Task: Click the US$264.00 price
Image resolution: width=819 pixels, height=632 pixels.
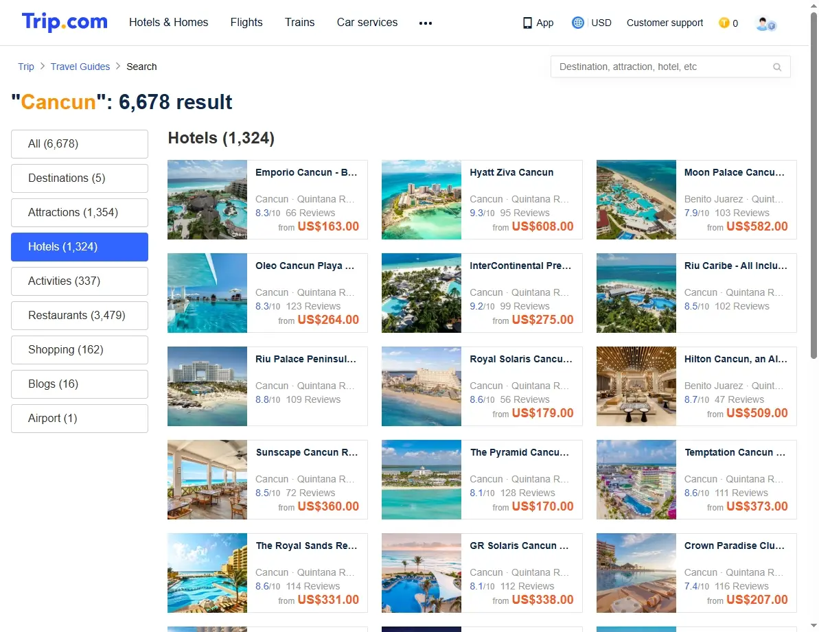Action: (328, 320)
